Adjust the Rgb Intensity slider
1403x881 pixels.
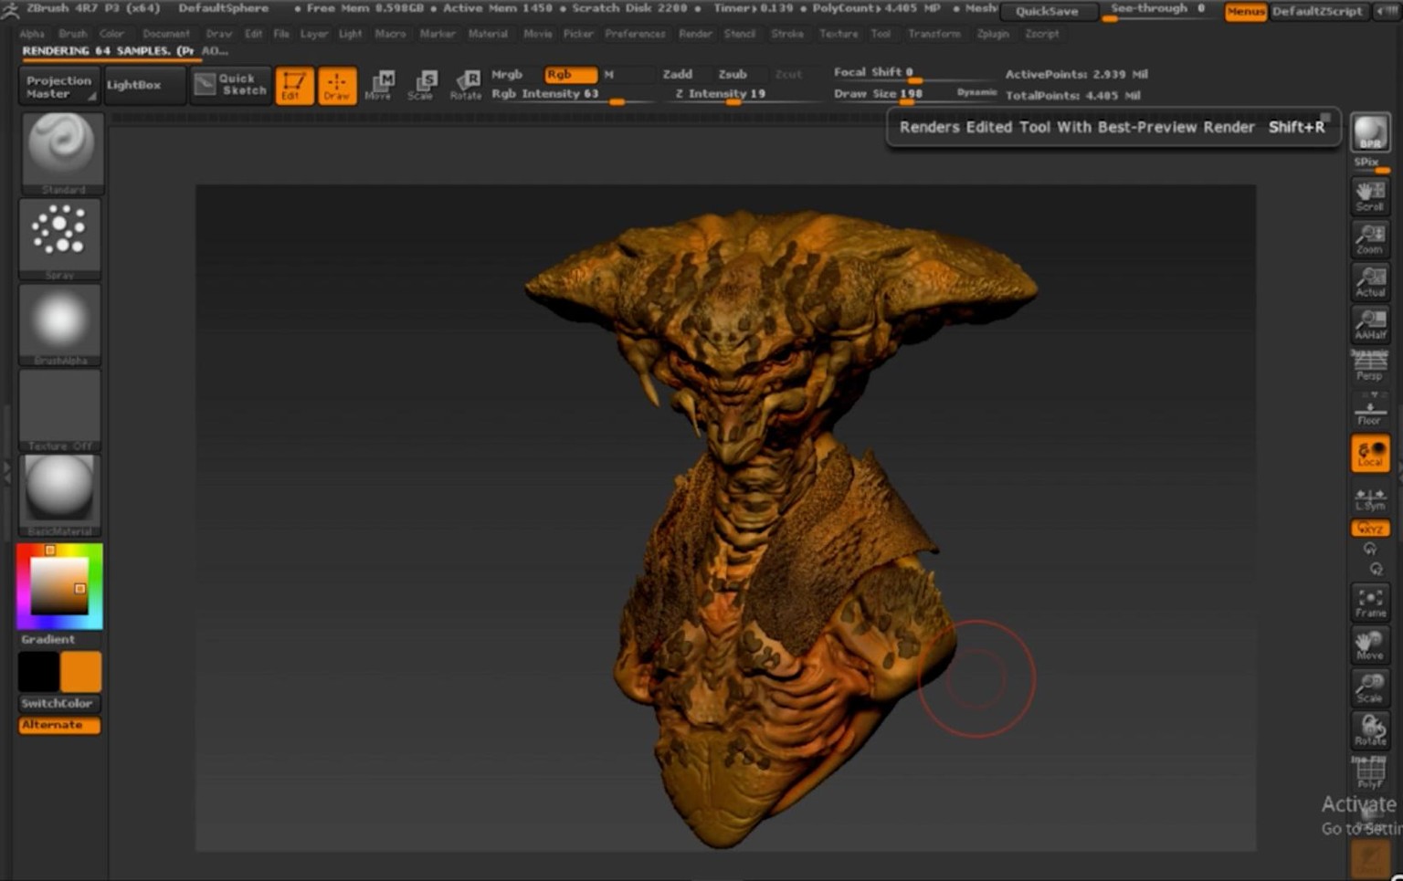pyautogui.click(x=570, y=95)
